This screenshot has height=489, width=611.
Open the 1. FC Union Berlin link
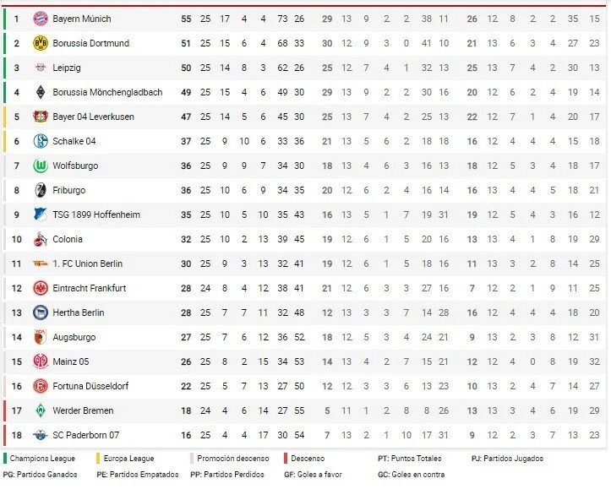click(88, 264)
